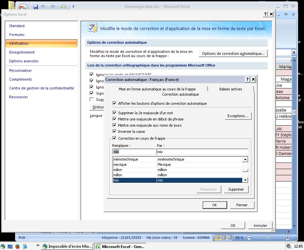
Task: Toggle 'Supprimer la 2e majuscule d'un mot'
Action: click(x=114, y=113)
